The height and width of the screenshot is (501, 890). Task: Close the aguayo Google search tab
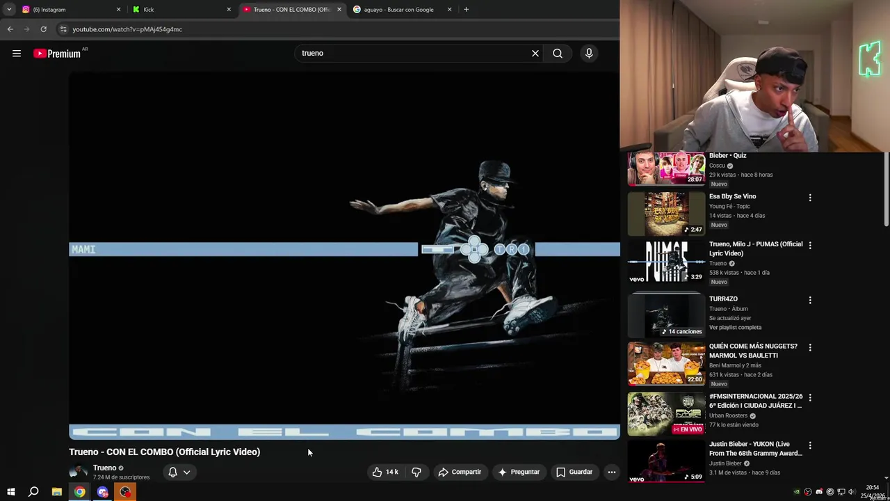click(449, 10)
